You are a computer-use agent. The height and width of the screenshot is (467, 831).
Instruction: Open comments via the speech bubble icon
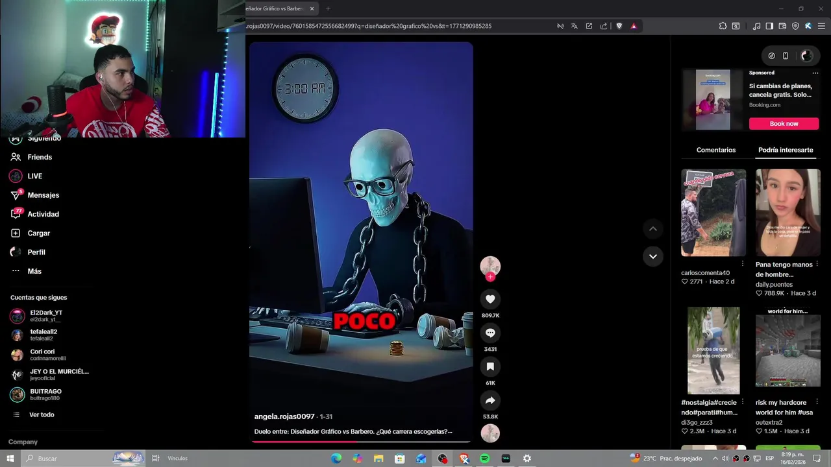click(x=490, y=333)
